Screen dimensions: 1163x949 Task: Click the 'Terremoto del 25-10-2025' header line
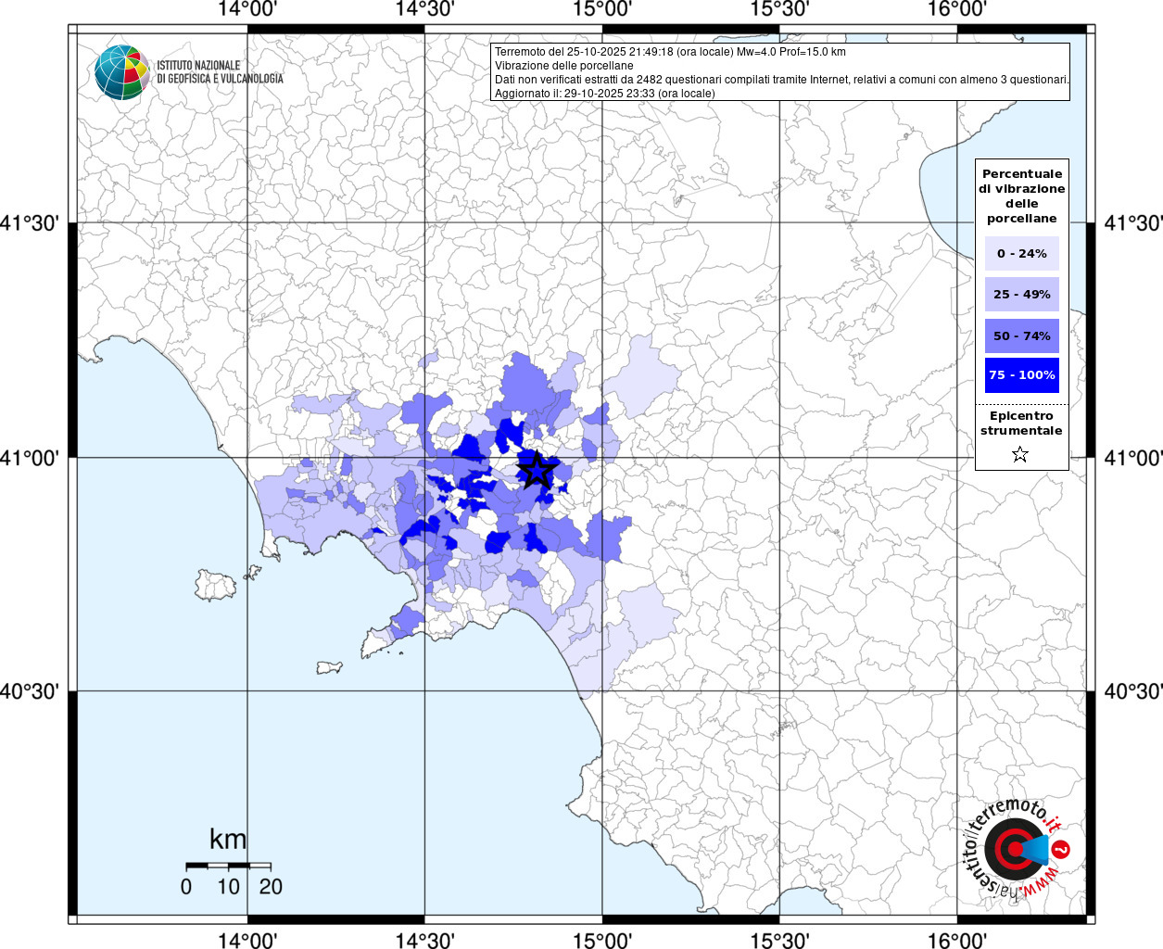[670, 52]
